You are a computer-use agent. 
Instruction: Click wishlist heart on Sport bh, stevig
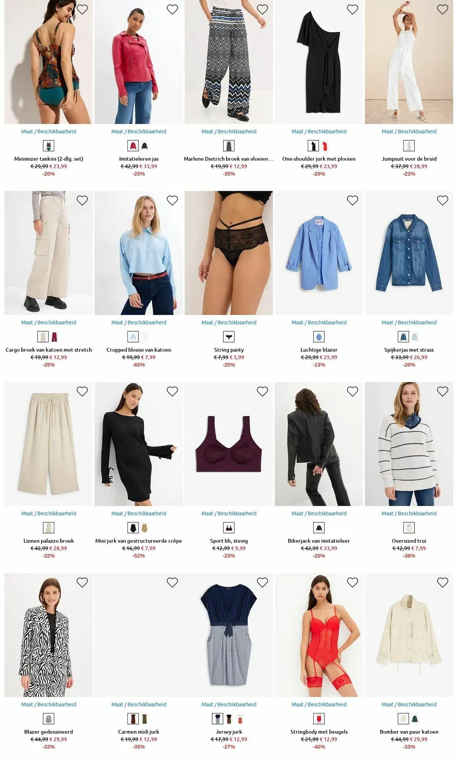coord(262,392)
